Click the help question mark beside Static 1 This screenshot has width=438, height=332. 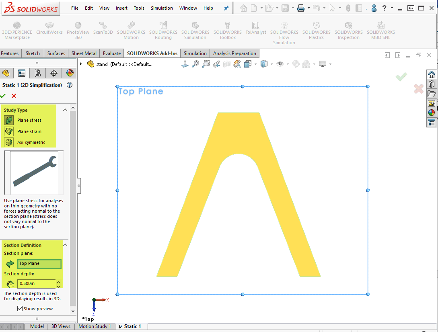tap(70, 85)
